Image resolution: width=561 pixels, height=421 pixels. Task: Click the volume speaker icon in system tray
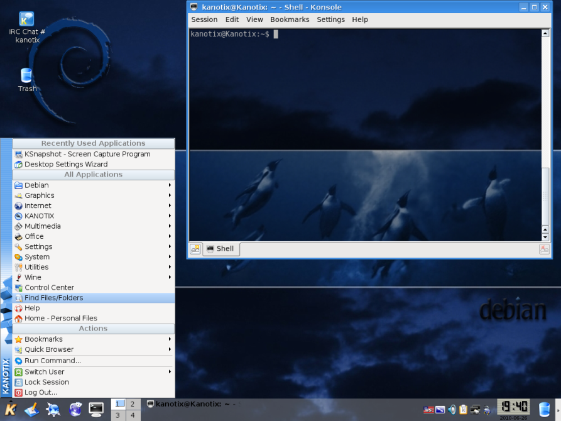452,410
